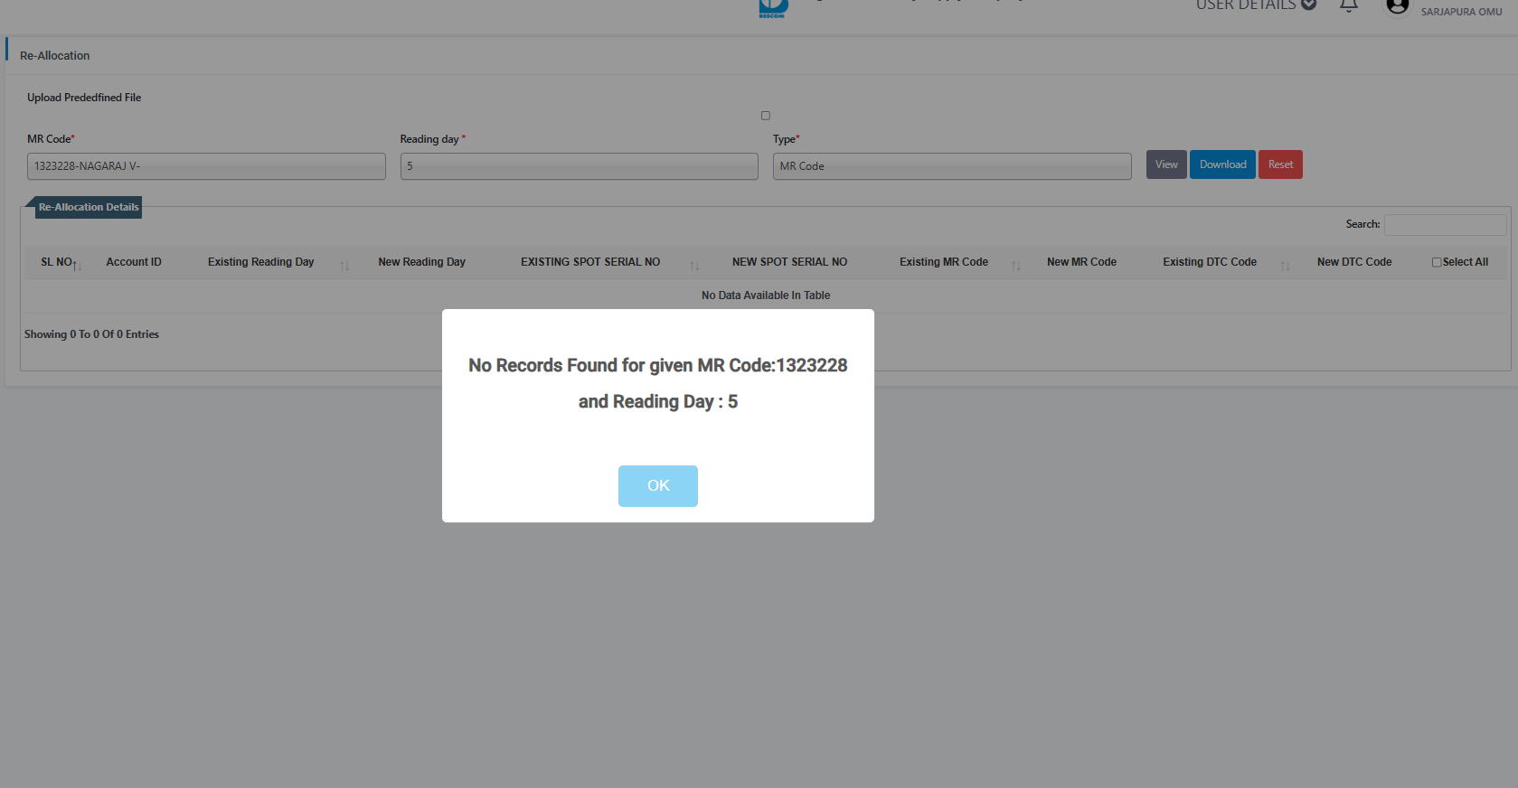Click OK in the no records dialog
Image resolution: width=1518 pixels, height=788 pixels.
click(x=657, y=486)
